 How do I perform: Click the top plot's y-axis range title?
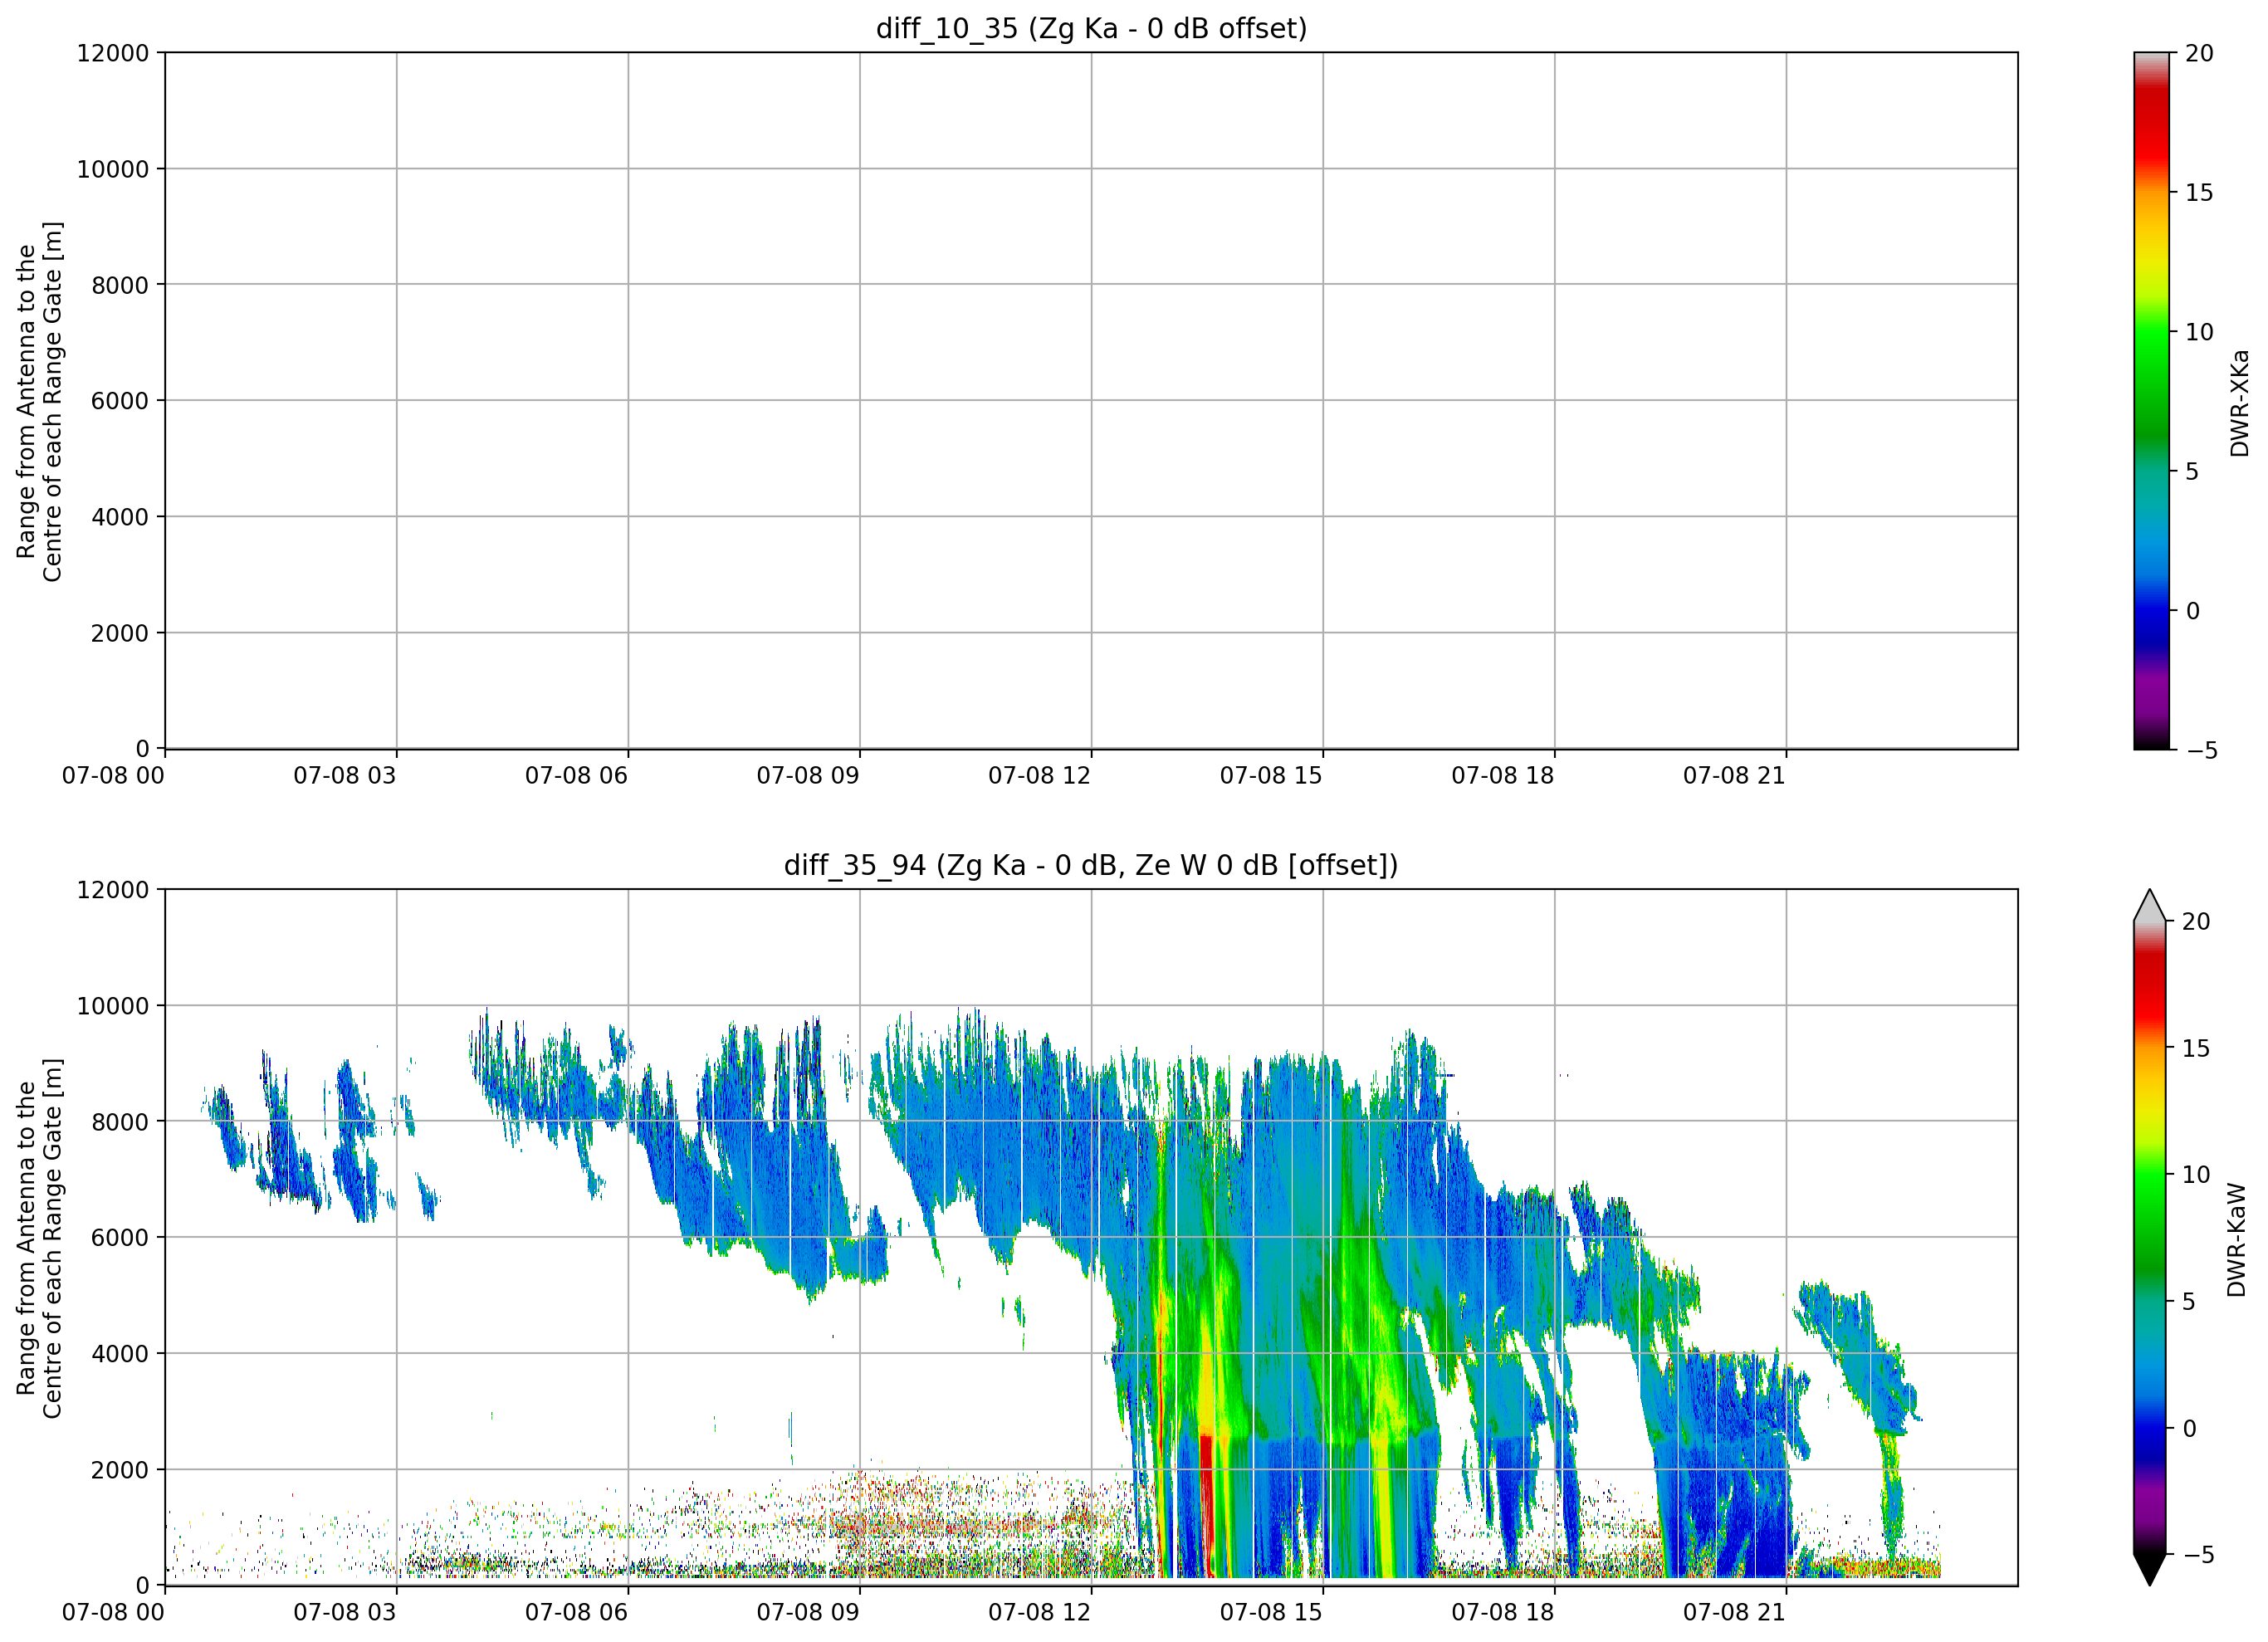click(40, 401)
